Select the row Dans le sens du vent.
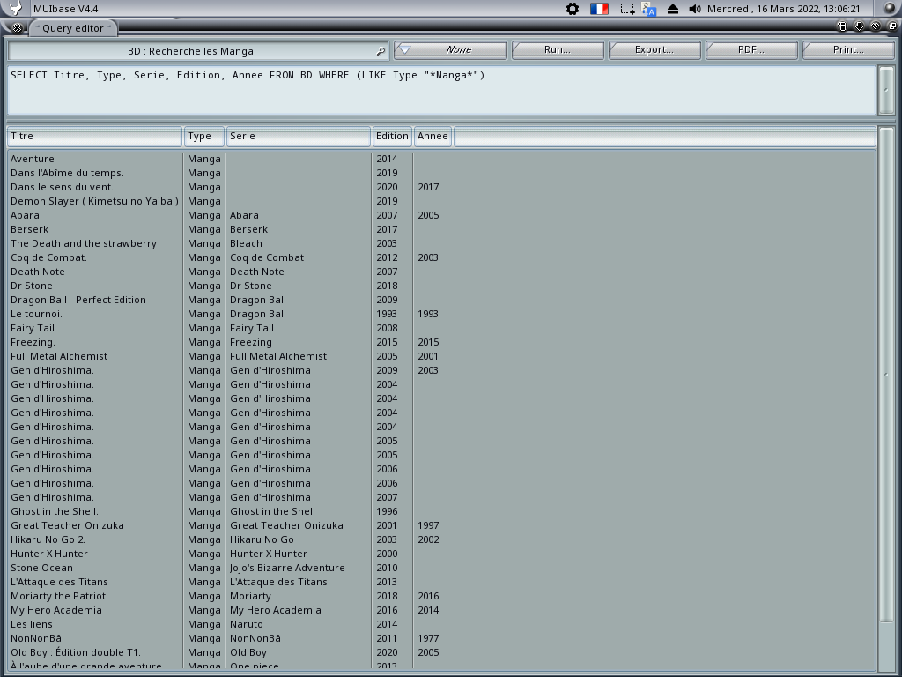The image size is (902, 677). pos(441,187)
